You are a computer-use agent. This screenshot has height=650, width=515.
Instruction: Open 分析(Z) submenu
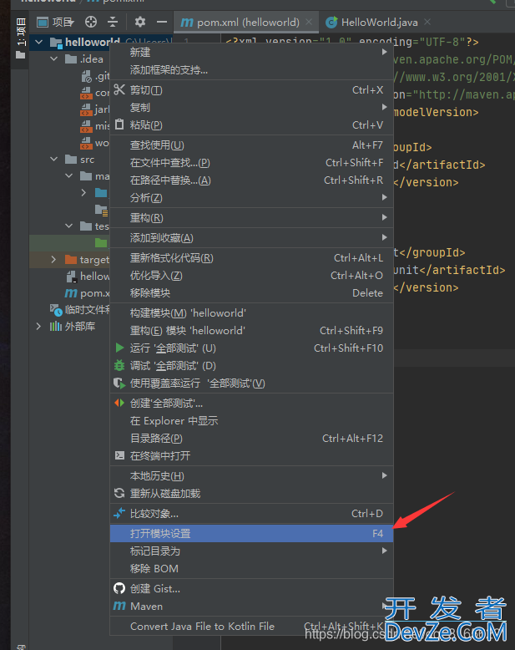click(252, 197)
